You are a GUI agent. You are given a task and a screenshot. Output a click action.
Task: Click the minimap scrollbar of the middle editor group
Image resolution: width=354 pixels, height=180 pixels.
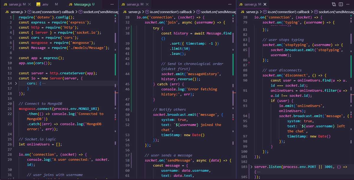[233, 97]
